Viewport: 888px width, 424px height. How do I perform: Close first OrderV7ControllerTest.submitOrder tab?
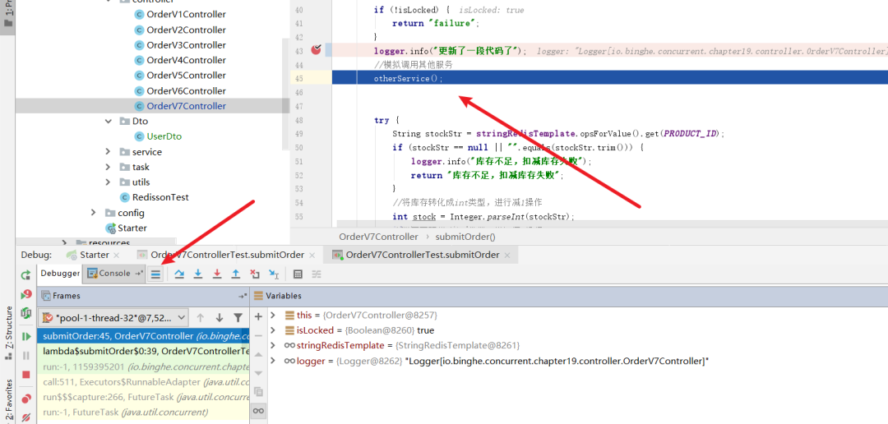(312, 256)
